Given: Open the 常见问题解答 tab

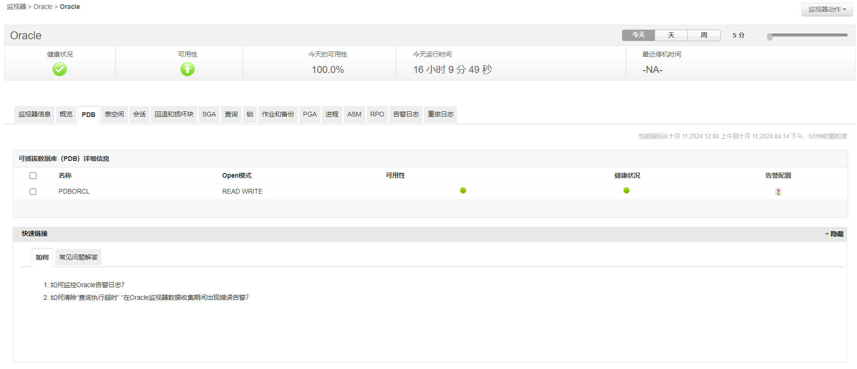Looking at the screenshot, I should [x=79, y=257].
